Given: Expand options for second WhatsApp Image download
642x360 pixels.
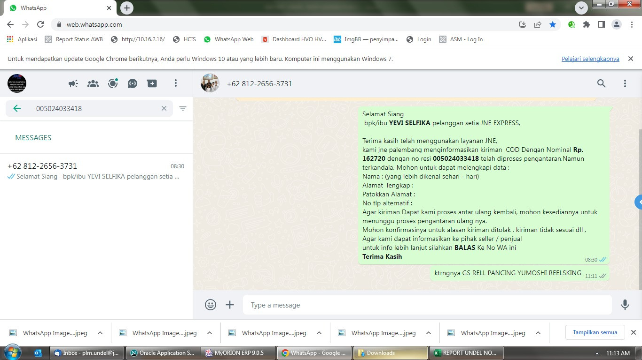Looking at the screenshot, I should [210, 333].
